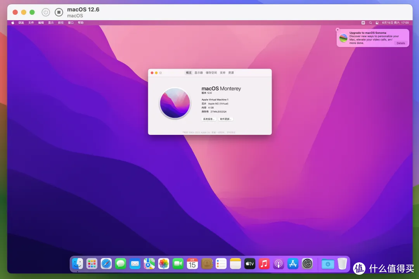The height and width of the screenshot is (279, 419).
Task: Click the "macOS Monterey" heading
Action: (221, 88)
